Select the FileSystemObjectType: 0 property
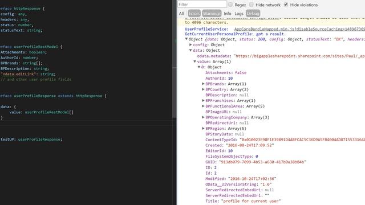365x205 pixels. [232, 157]
